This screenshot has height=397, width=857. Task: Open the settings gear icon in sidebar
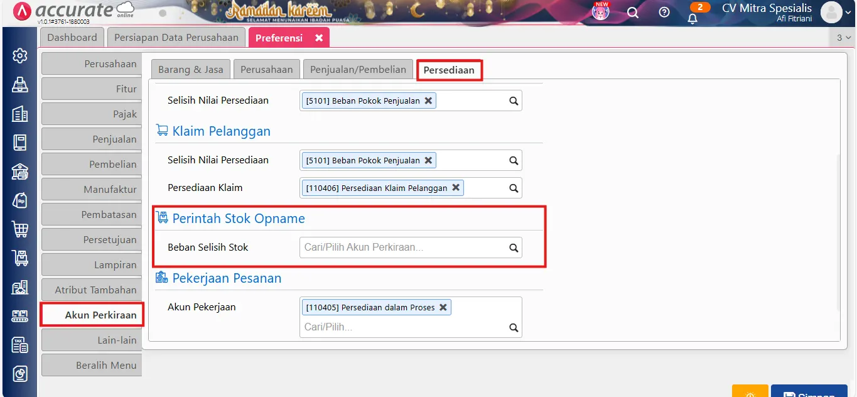coord(20,55)
